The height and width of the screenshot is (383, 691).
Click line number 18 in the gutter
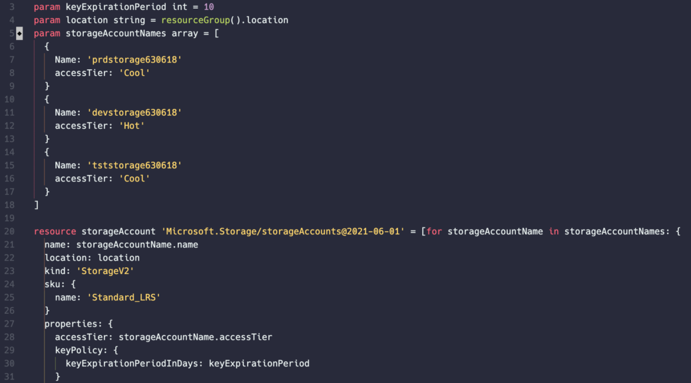[10, 205]
